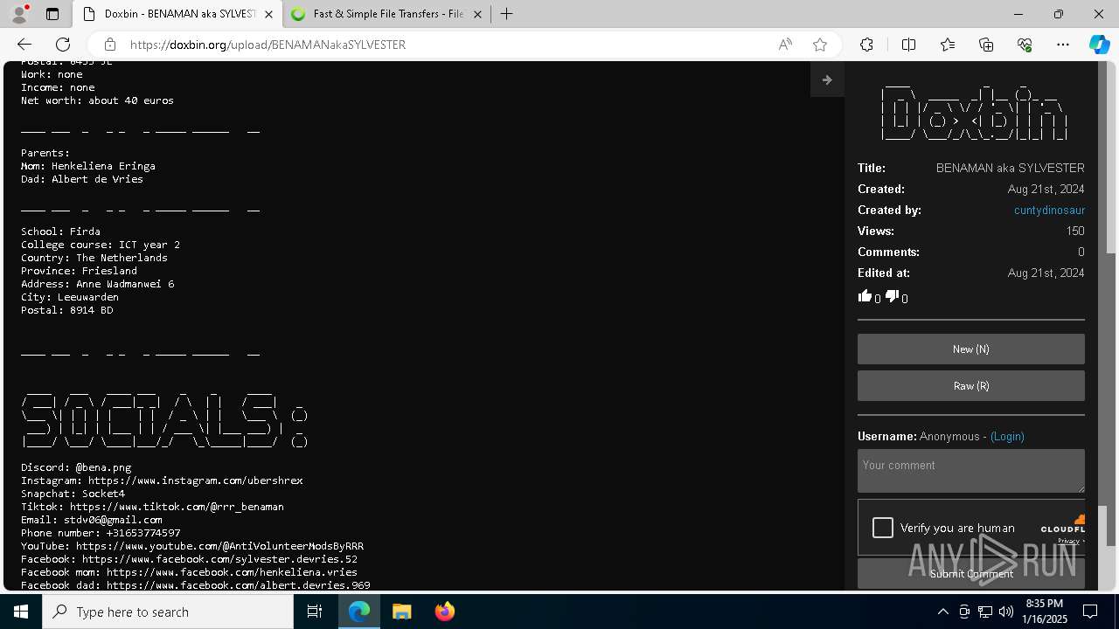Check the Verify you are human box
Image resolution: width=1119 pixels, height=629 pixels.
pos(883,528)
